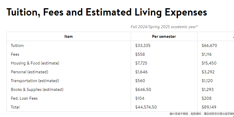234x117 pixels.
Task: Select the Fees row label
Action: pyautogui.click(x=15, y=54)
